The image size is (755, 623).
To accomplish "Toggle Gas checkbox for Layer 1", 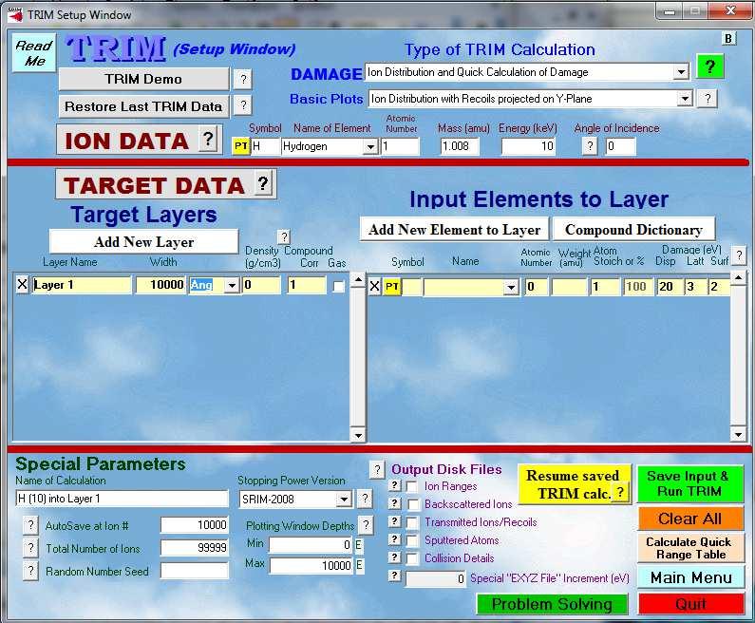I will (x=338, y=287).
